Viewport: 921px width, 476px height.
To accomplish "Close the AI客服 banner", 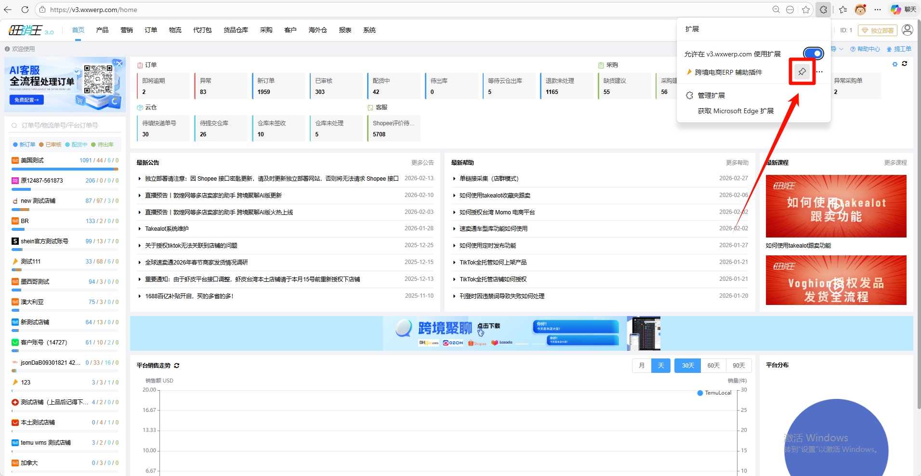I will pyautogui.click(x=119, y=64).
